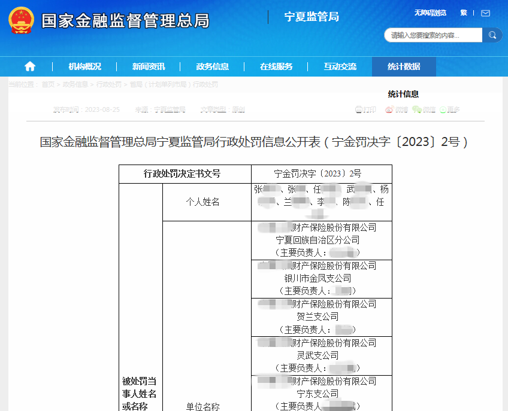Click the 打印 print icon

365,109
